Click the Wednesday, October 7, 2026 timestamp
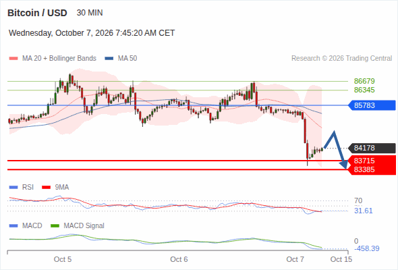This screenshot has height=270, width=398. [x=92, y=33]
